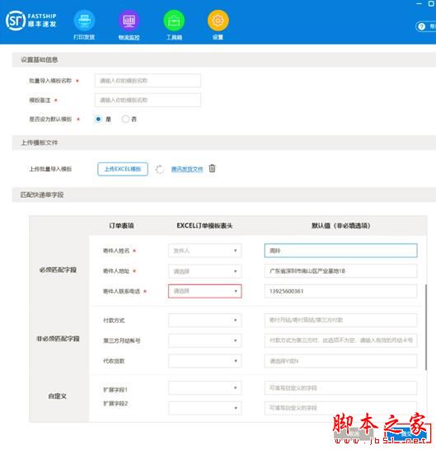This screenshot has width=436, height=450.
Task: Click the sender address default value field
Action: click(x=340, y=271)
